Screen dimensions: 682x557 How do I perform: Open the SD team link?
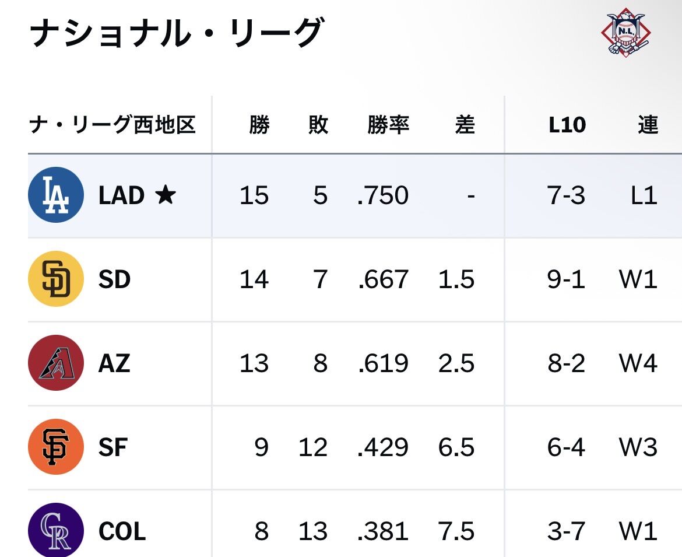114,279
